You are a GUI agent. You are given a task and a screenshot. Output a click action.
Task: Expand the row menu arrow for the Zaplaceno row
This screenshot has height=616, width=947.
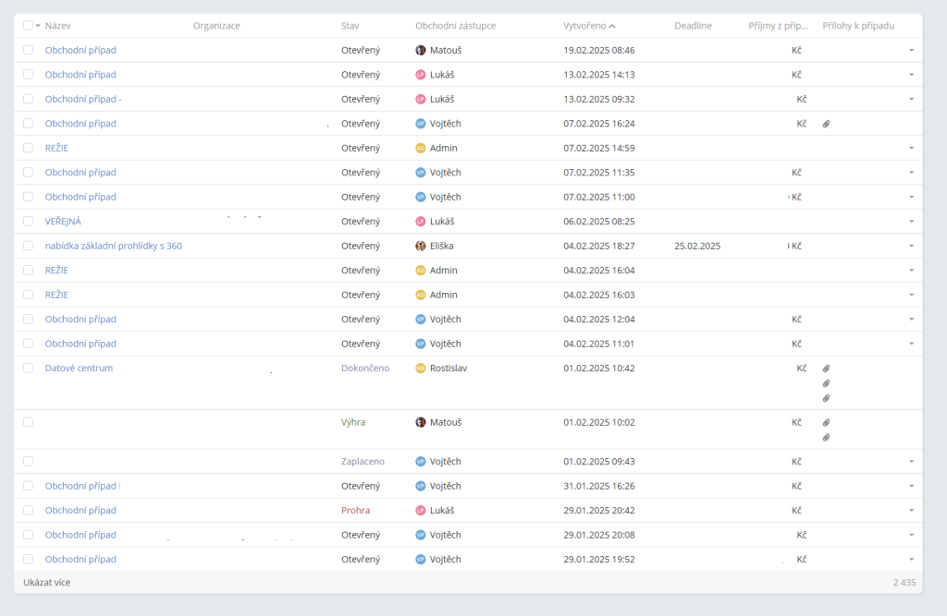pos(911,462)
